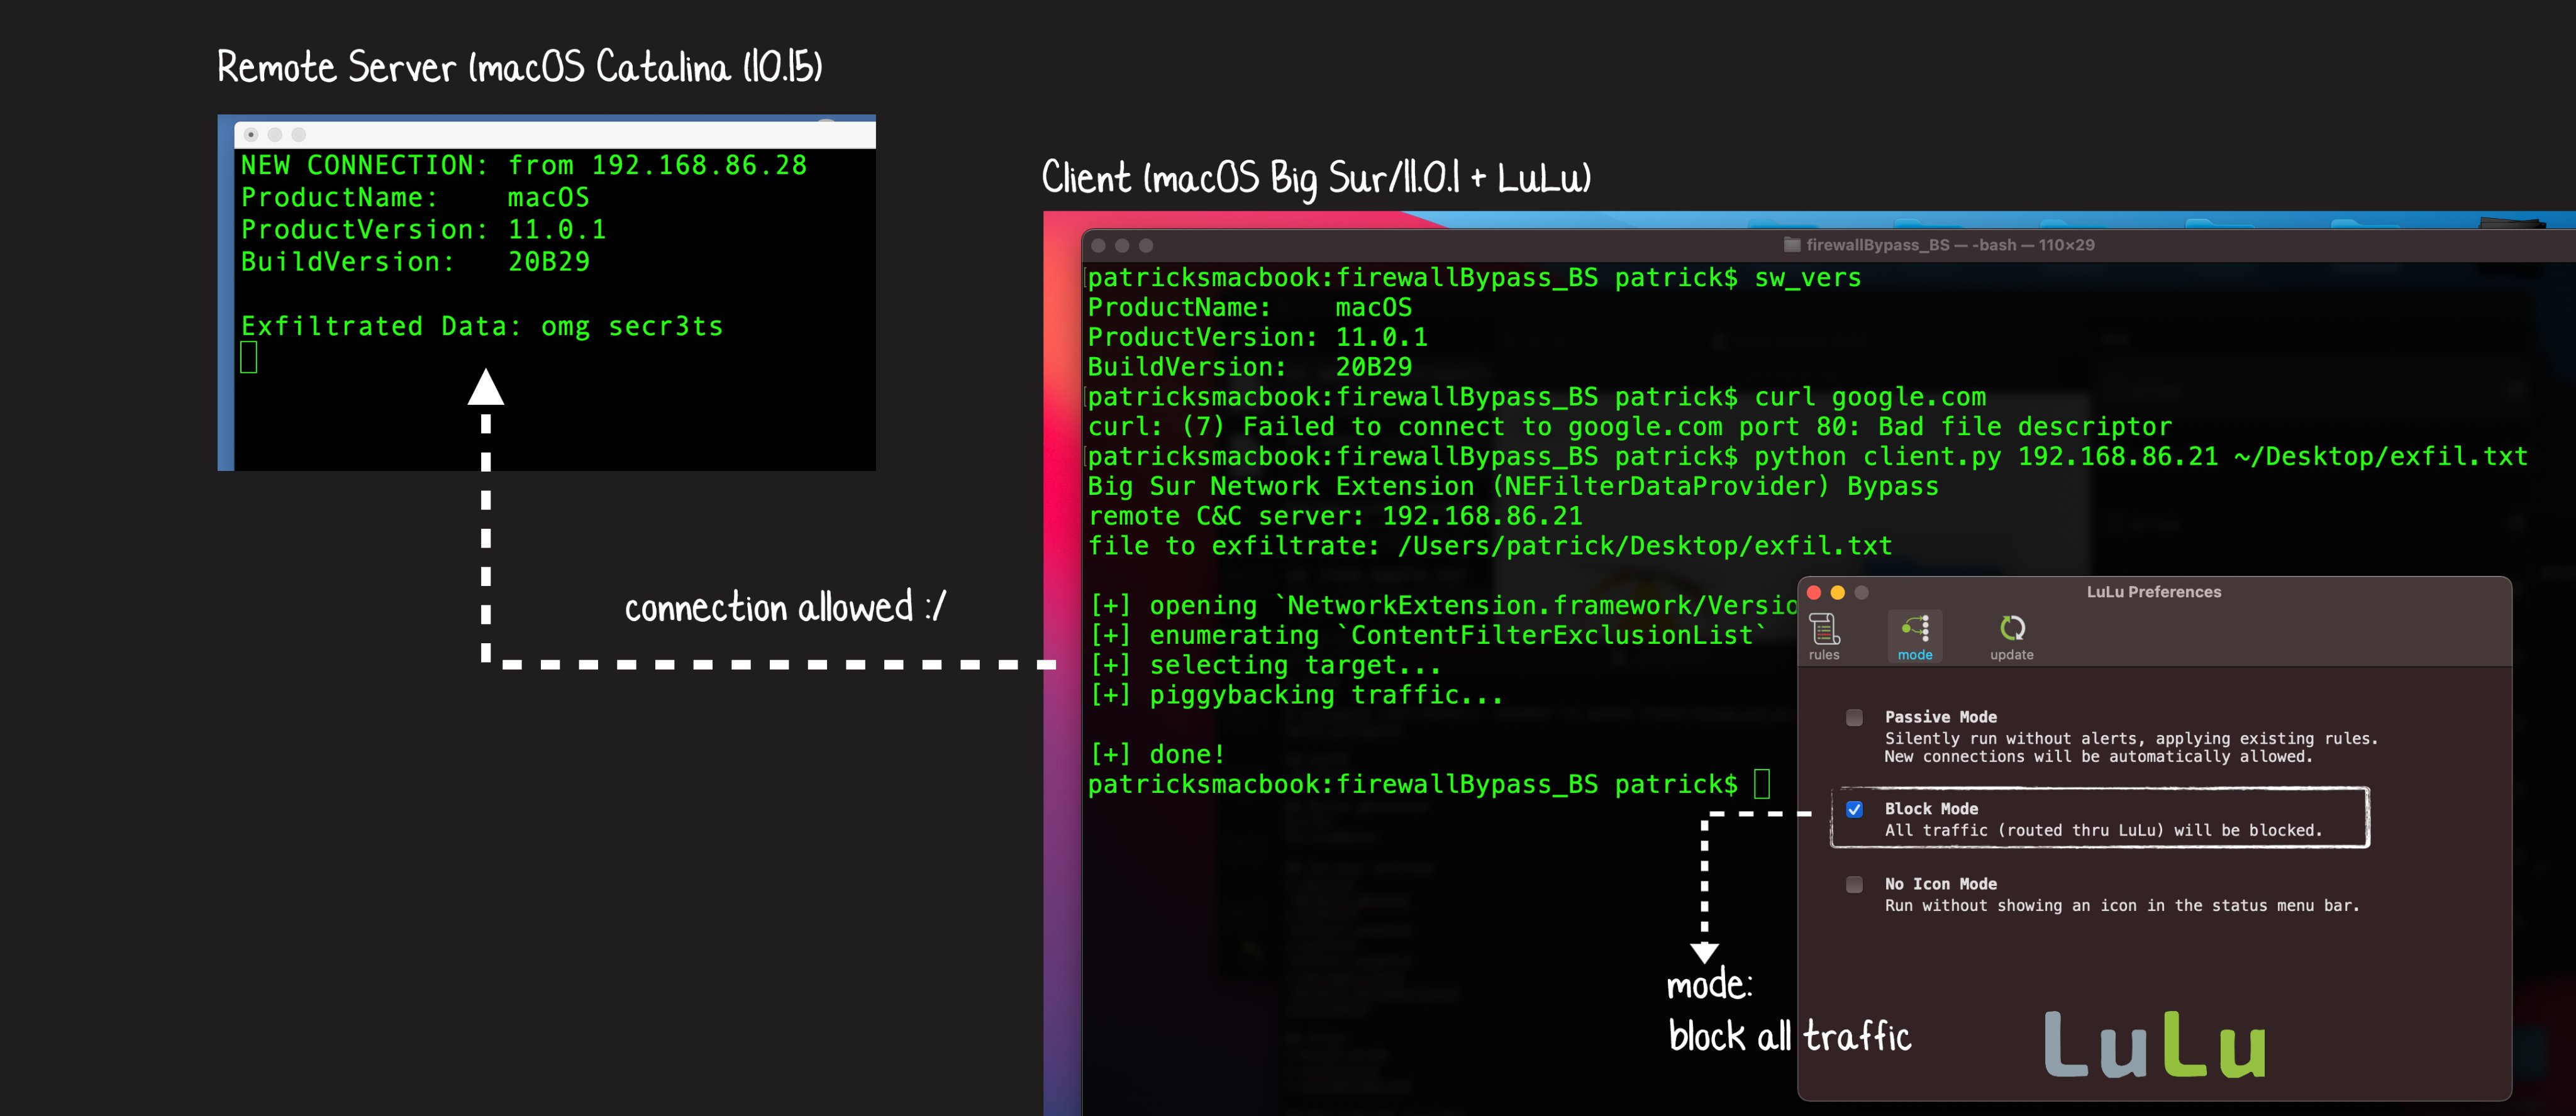
Task: Close the firewallBypass_BS terminal window
Action: (1099, 245)
